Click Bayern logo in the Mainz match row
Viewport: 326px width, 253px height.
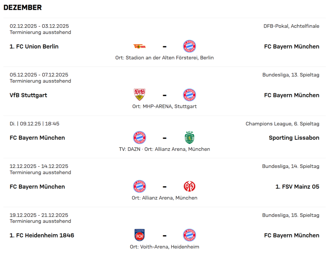click(139, 186)
